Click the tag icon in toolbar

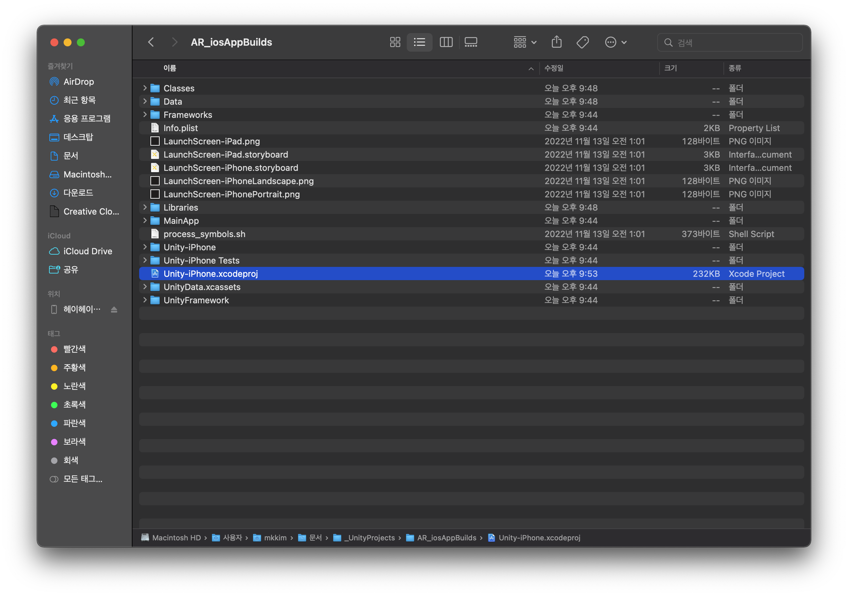click(x=582, y=42)
